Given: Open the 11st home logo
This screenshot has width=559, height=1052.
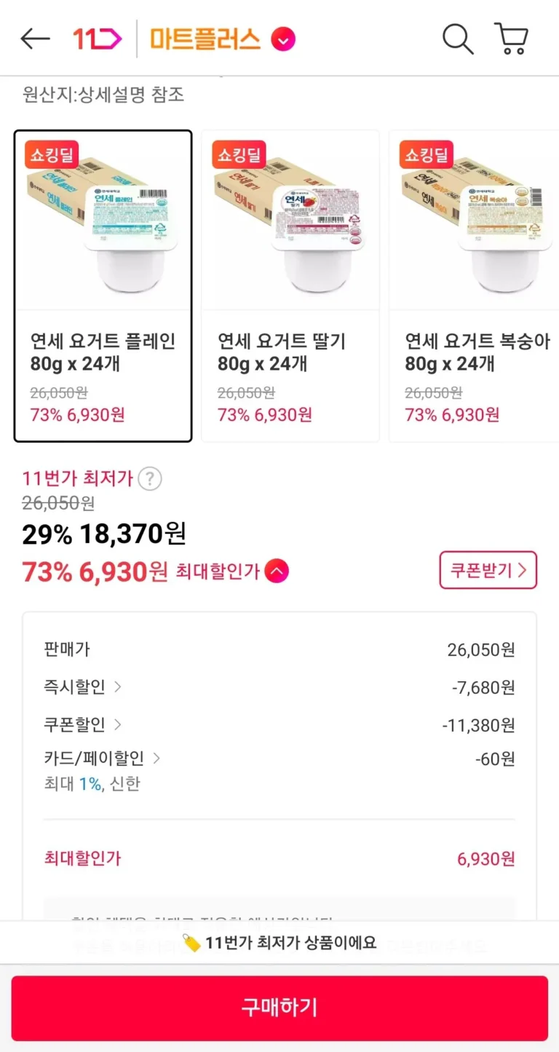Looking at the screenshot, I should pyautogui.click(x=97, y=39).
